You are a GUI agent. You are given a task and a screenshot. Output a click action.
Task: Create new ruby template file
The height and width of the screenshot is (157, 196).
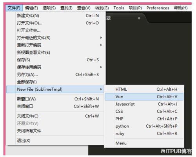coord(144,133)
